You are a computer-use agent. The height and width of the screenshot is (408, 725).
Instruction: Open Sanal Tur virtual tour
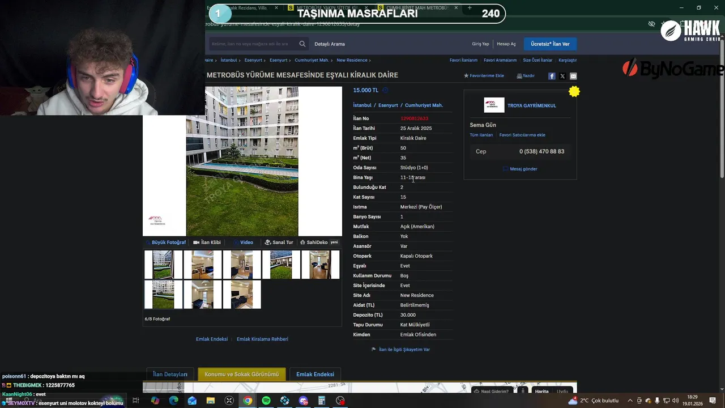[279, 243]
